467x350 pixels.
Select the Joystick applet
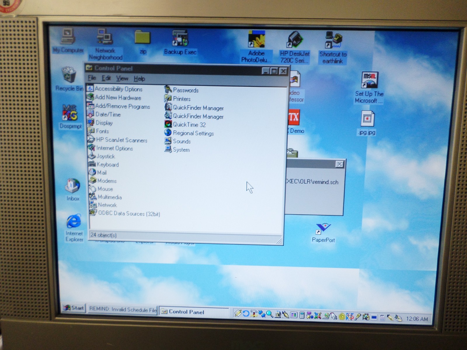[x=102, y=156]
